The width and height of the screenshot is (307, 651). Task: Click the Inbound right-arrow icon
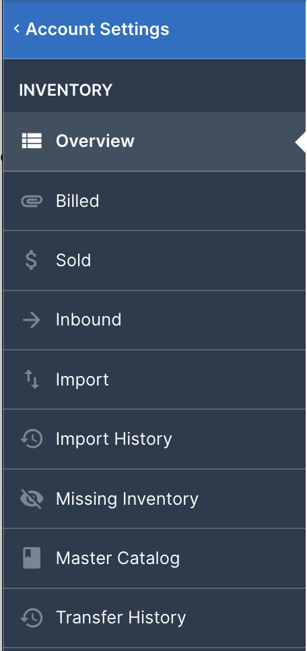[32, 320]
